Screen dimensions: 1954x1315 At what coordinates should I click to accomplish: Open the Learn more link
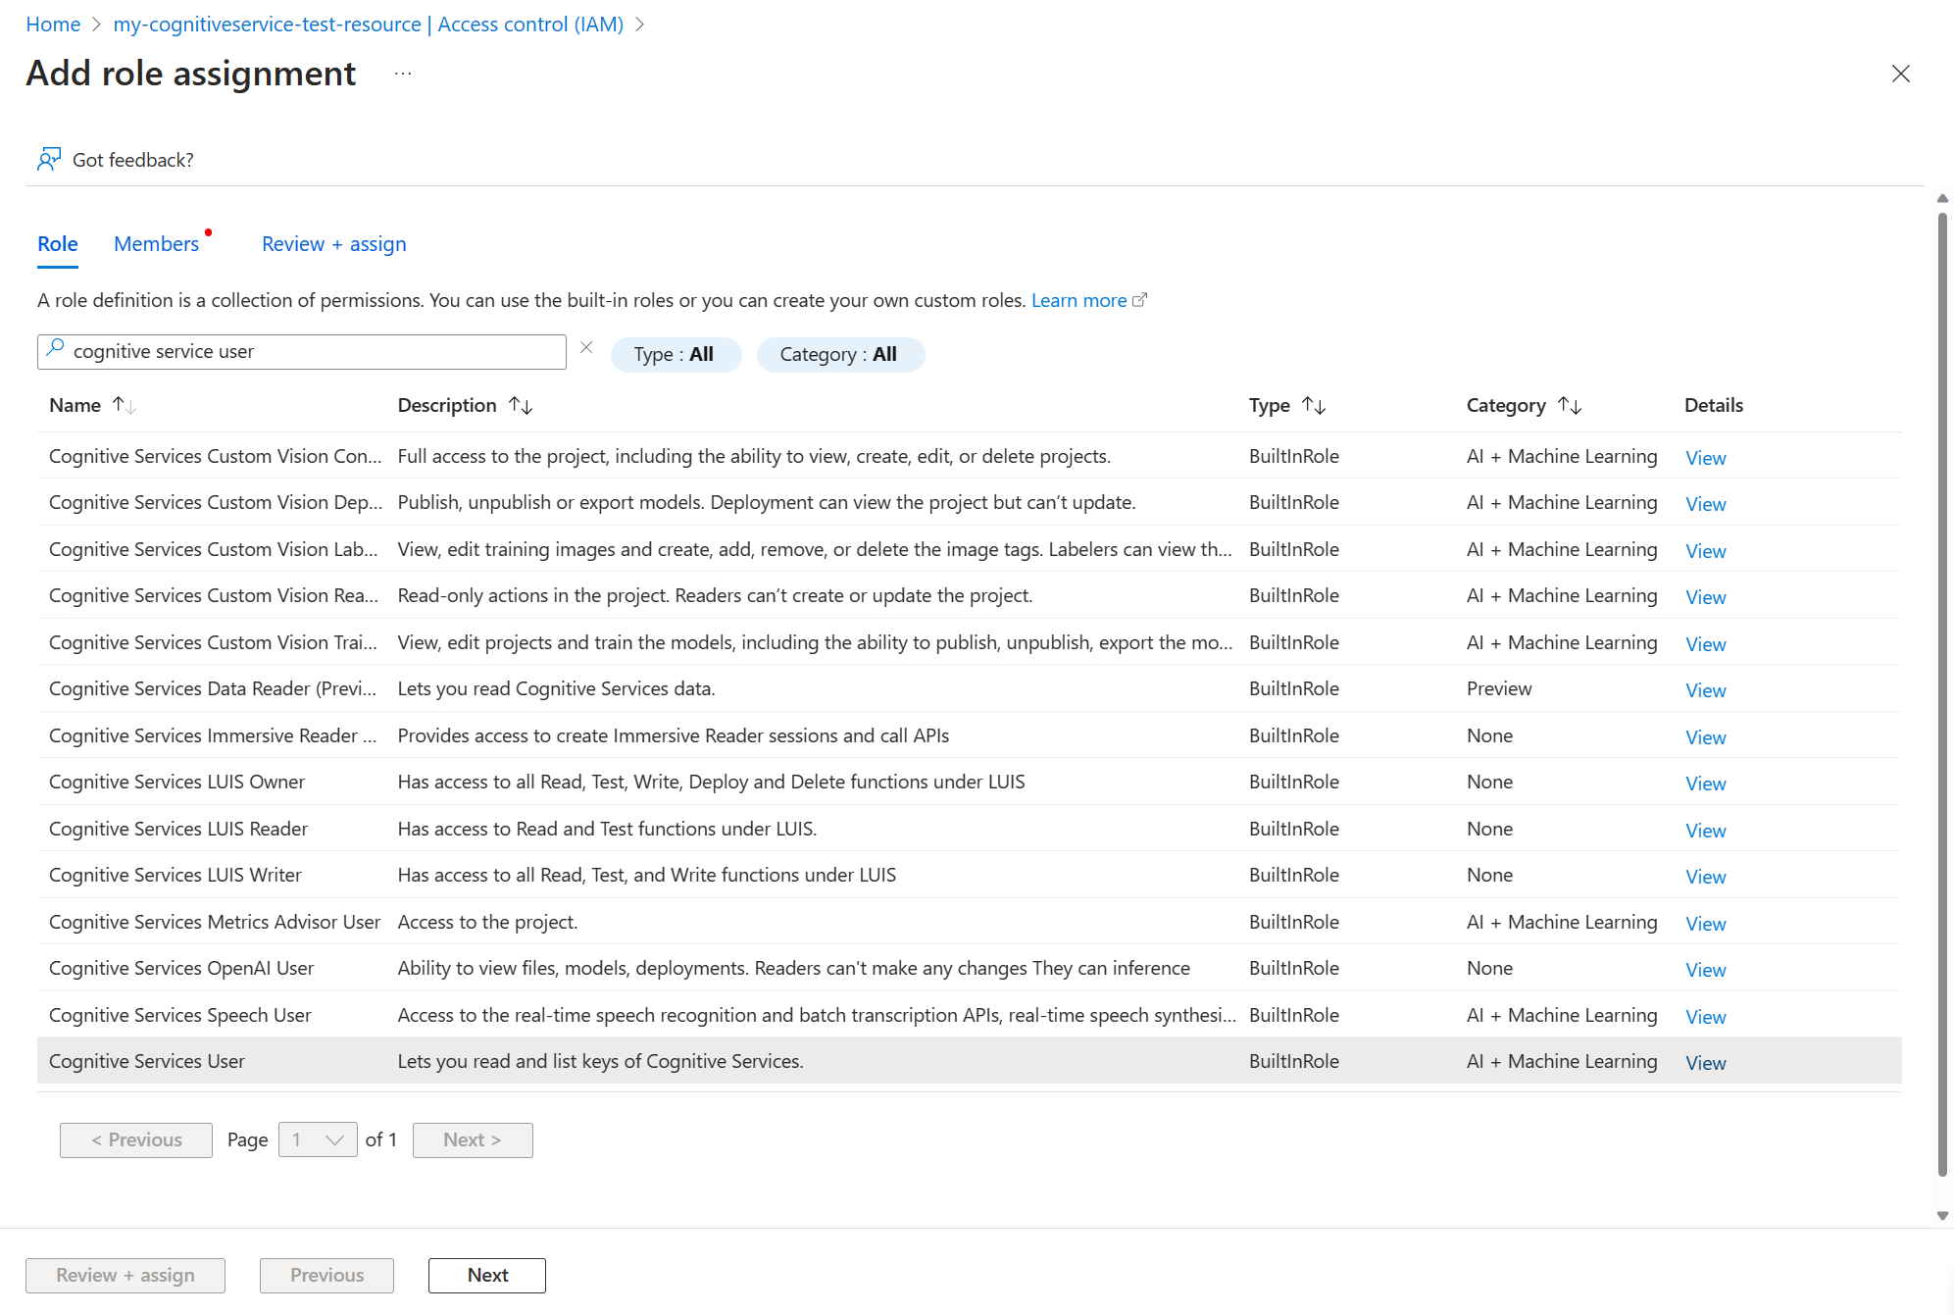(x=1078, y=300)
